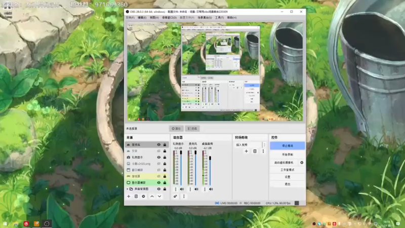405x228 pixels.
Task: Move selected source up with arrow
Action: (x=152, y=197)
